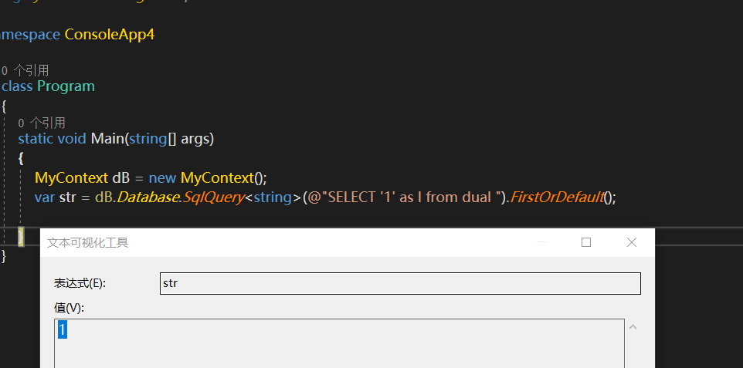This screenshot has width=743, height=368.
Task: Click the var keyword before str
Action: coord(45,197)
